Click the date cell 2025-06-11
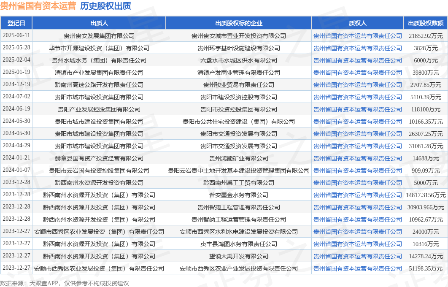Image resolution: width=448 pixels, height=287 pixels. 16,35
